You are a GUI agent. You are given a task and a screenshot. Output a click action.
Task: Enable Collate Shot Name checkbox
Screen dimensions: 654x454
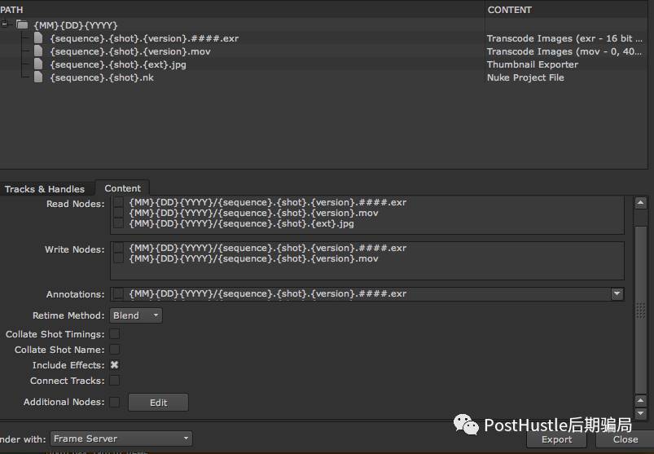115,350
